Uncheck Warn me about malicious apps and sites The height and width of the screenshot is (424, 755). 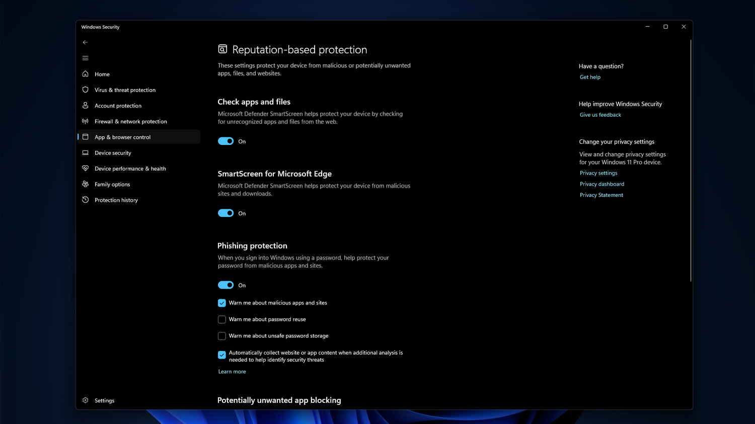222,303
